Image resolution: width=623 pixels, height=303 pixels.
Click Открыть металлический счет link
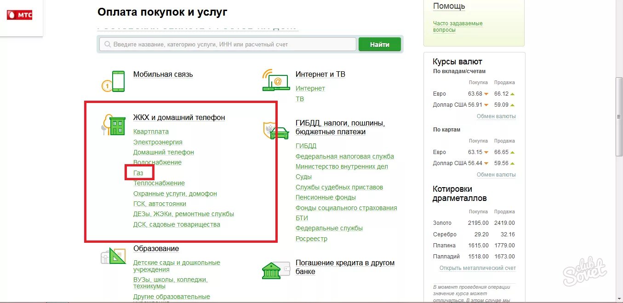pyautogui.click(x=477, y=268)
